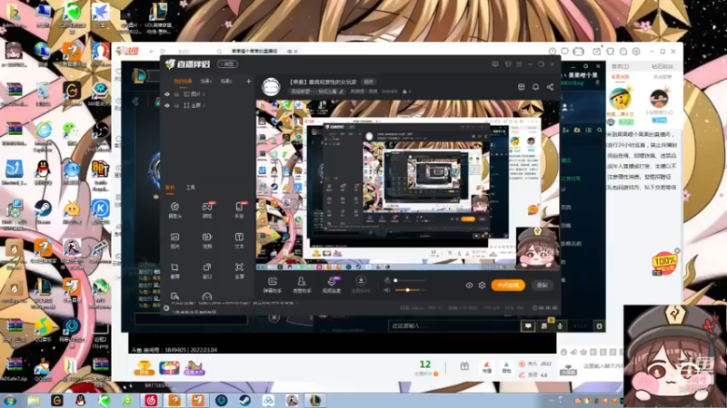Switch to the nobles tab in the Douyu sidebar

point(620,66)
